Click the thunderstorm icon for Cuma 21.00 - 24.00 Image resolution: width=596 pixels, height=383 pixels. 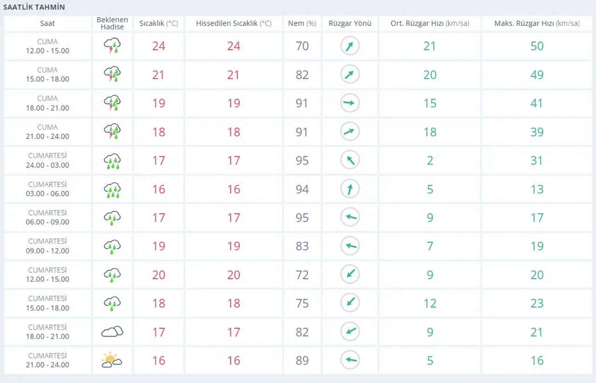click(x=112, y=132)
